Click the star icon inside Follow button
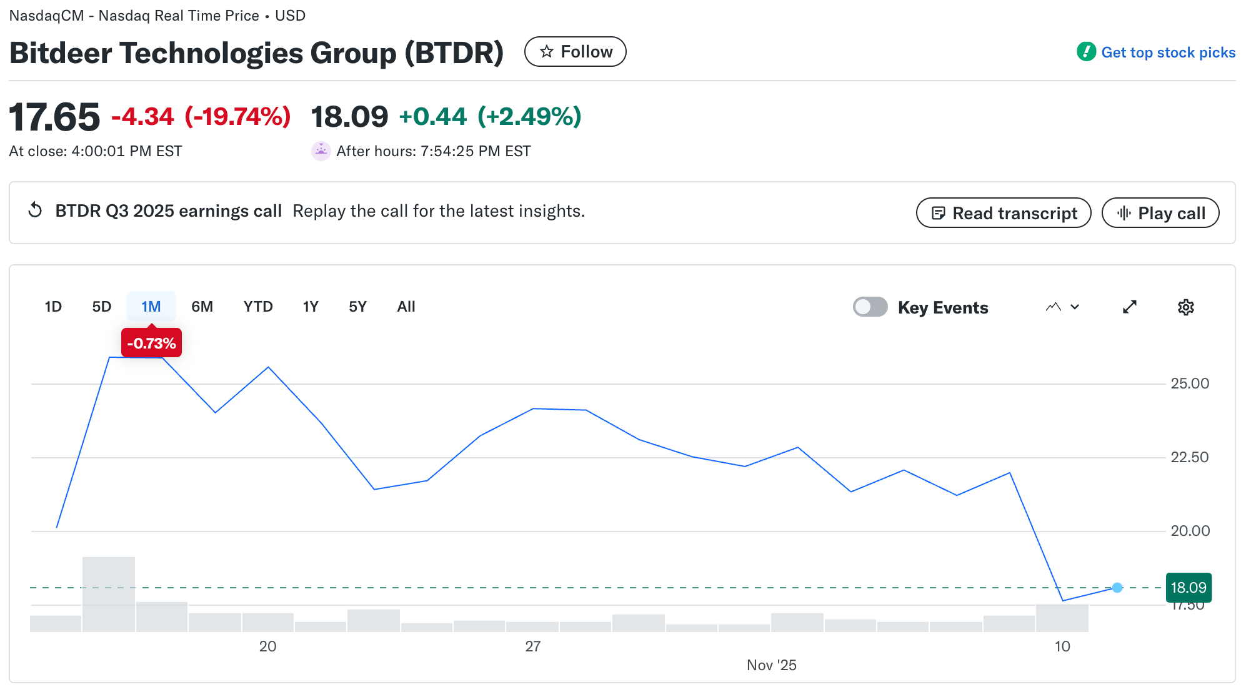The image size is (1246, 697). [546, 52]
